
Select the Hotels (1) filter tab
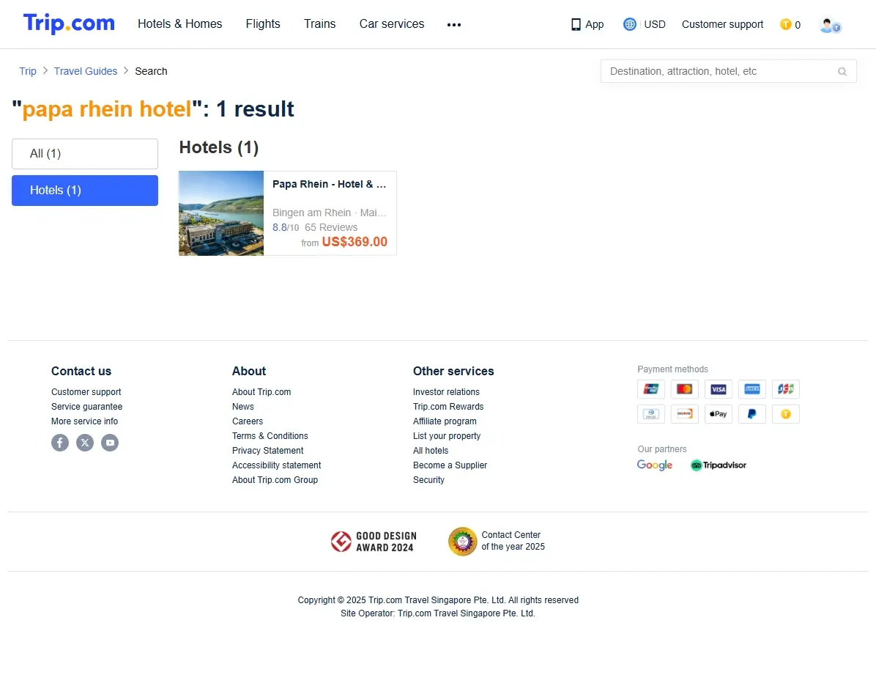85,190
